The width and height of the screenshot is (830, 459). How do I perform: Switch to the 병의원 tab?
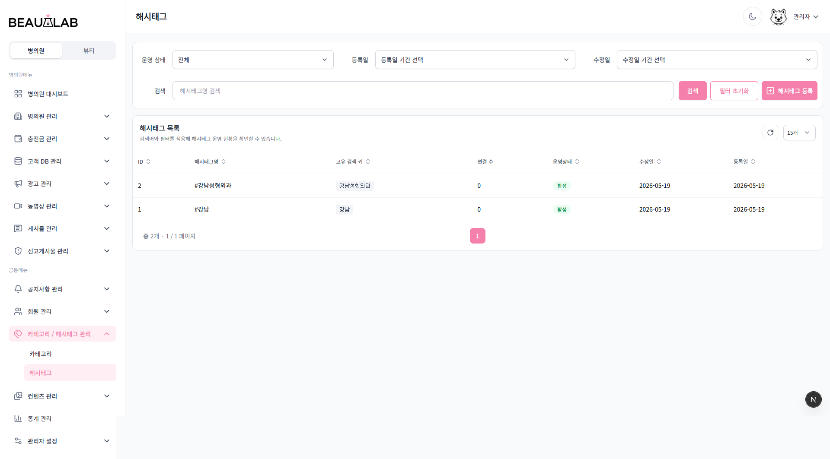pos(36,51)
